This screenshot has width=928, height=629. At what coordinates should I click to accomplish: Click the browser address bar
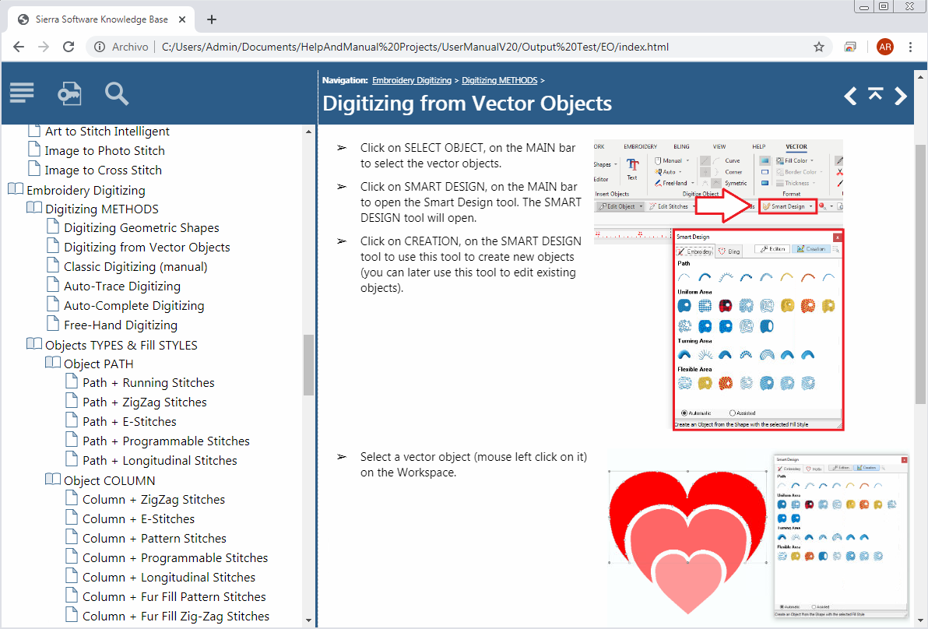coord(413,47)
